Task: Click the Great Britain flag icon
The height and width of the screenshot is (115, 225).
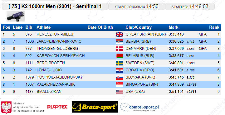Action: [120, 34]
